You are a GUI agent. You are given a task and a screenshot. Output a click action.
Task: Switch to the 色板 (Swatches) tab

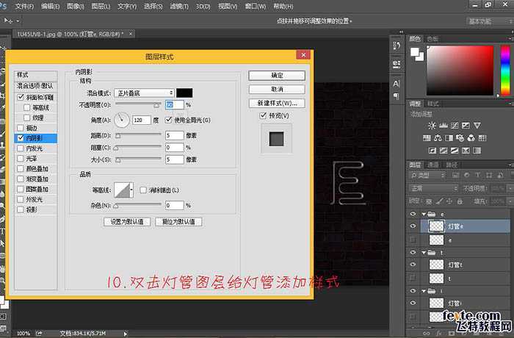coord(432,38)
